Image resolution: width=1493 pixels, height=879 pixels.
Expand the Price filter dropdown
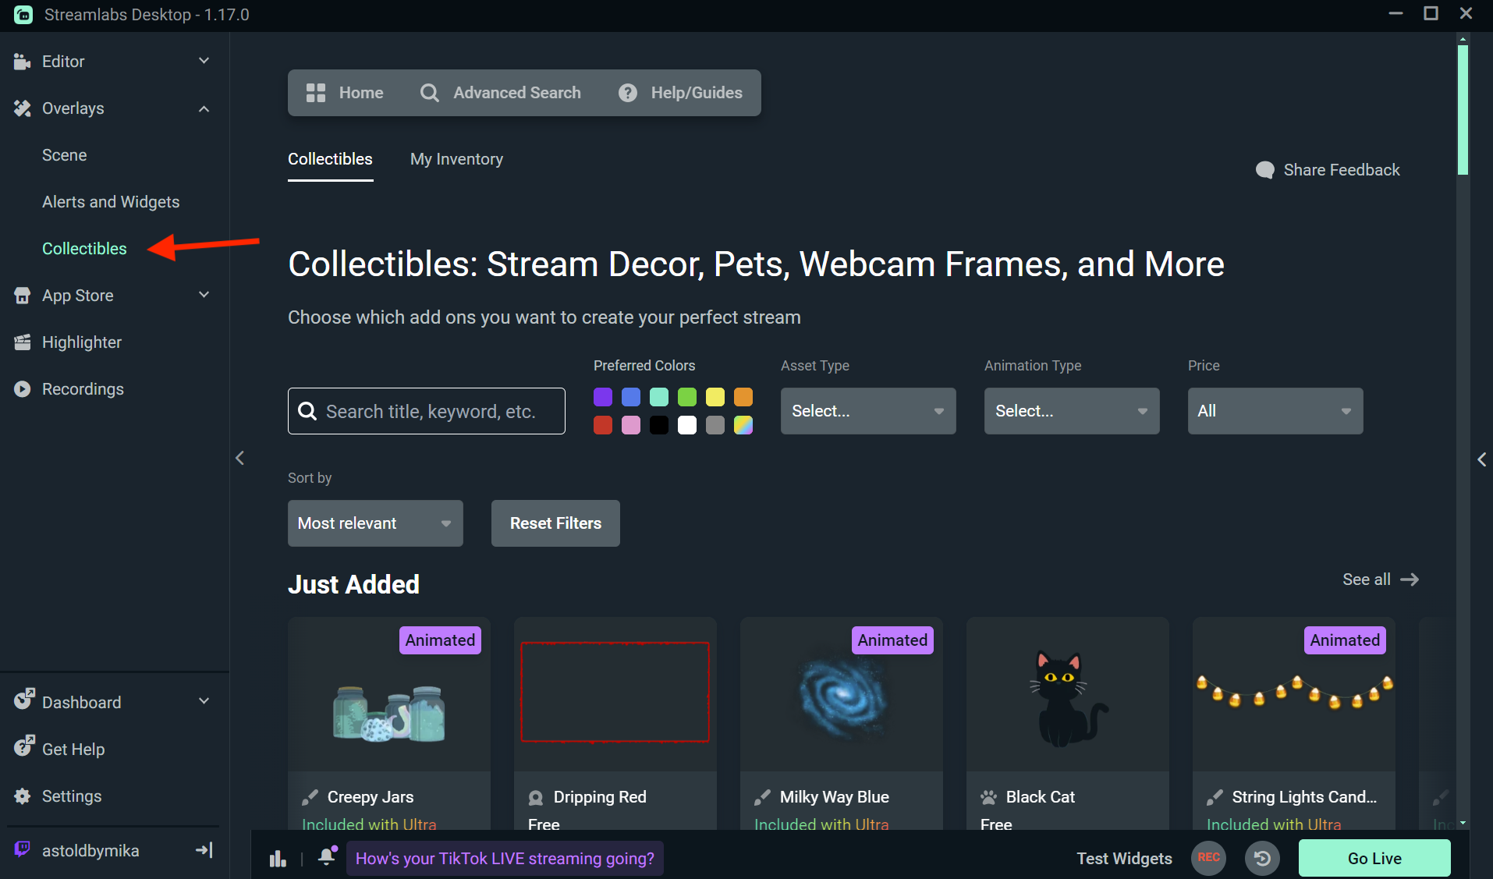coord(1275,411)
